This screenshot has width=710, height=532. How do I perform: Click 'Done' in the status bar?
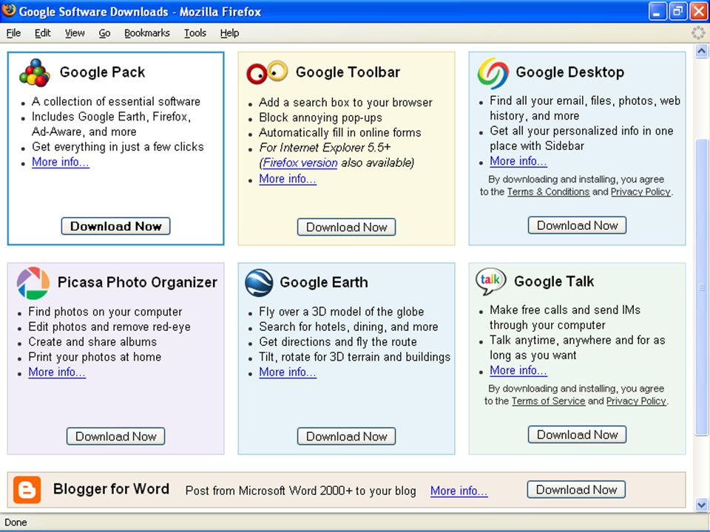click(x=16, y=522)
